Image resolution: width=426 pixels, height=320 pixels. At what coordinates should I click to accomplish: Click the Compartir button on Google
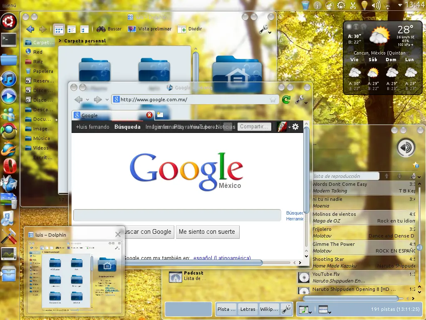tap(254, 127)
